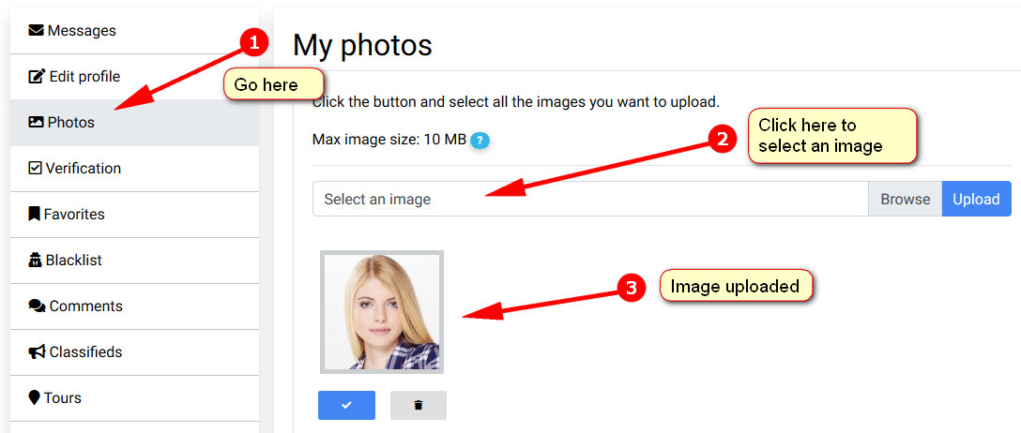Open the Favorites menu entry
Screen dimensions: 1021x433
[74, 215]
